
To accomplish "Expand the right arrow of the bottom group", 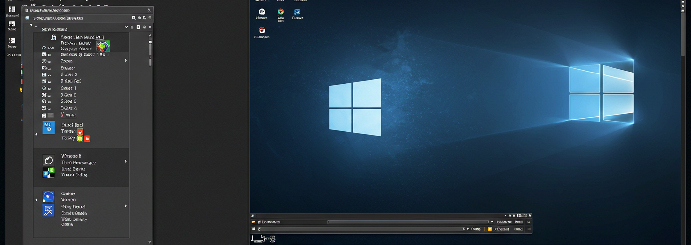I will pos(126,206).
